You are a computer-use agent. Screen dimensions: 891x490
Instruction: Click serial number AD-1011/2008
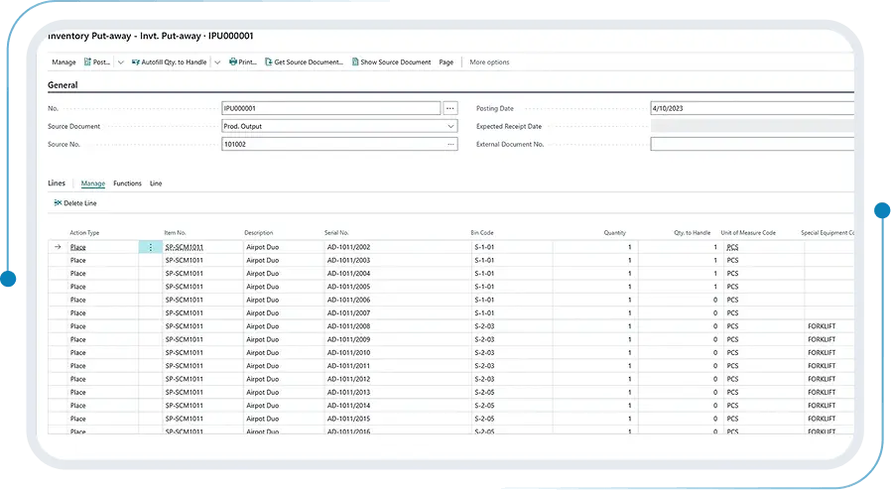pyautogui.click(x=348, y=326)
